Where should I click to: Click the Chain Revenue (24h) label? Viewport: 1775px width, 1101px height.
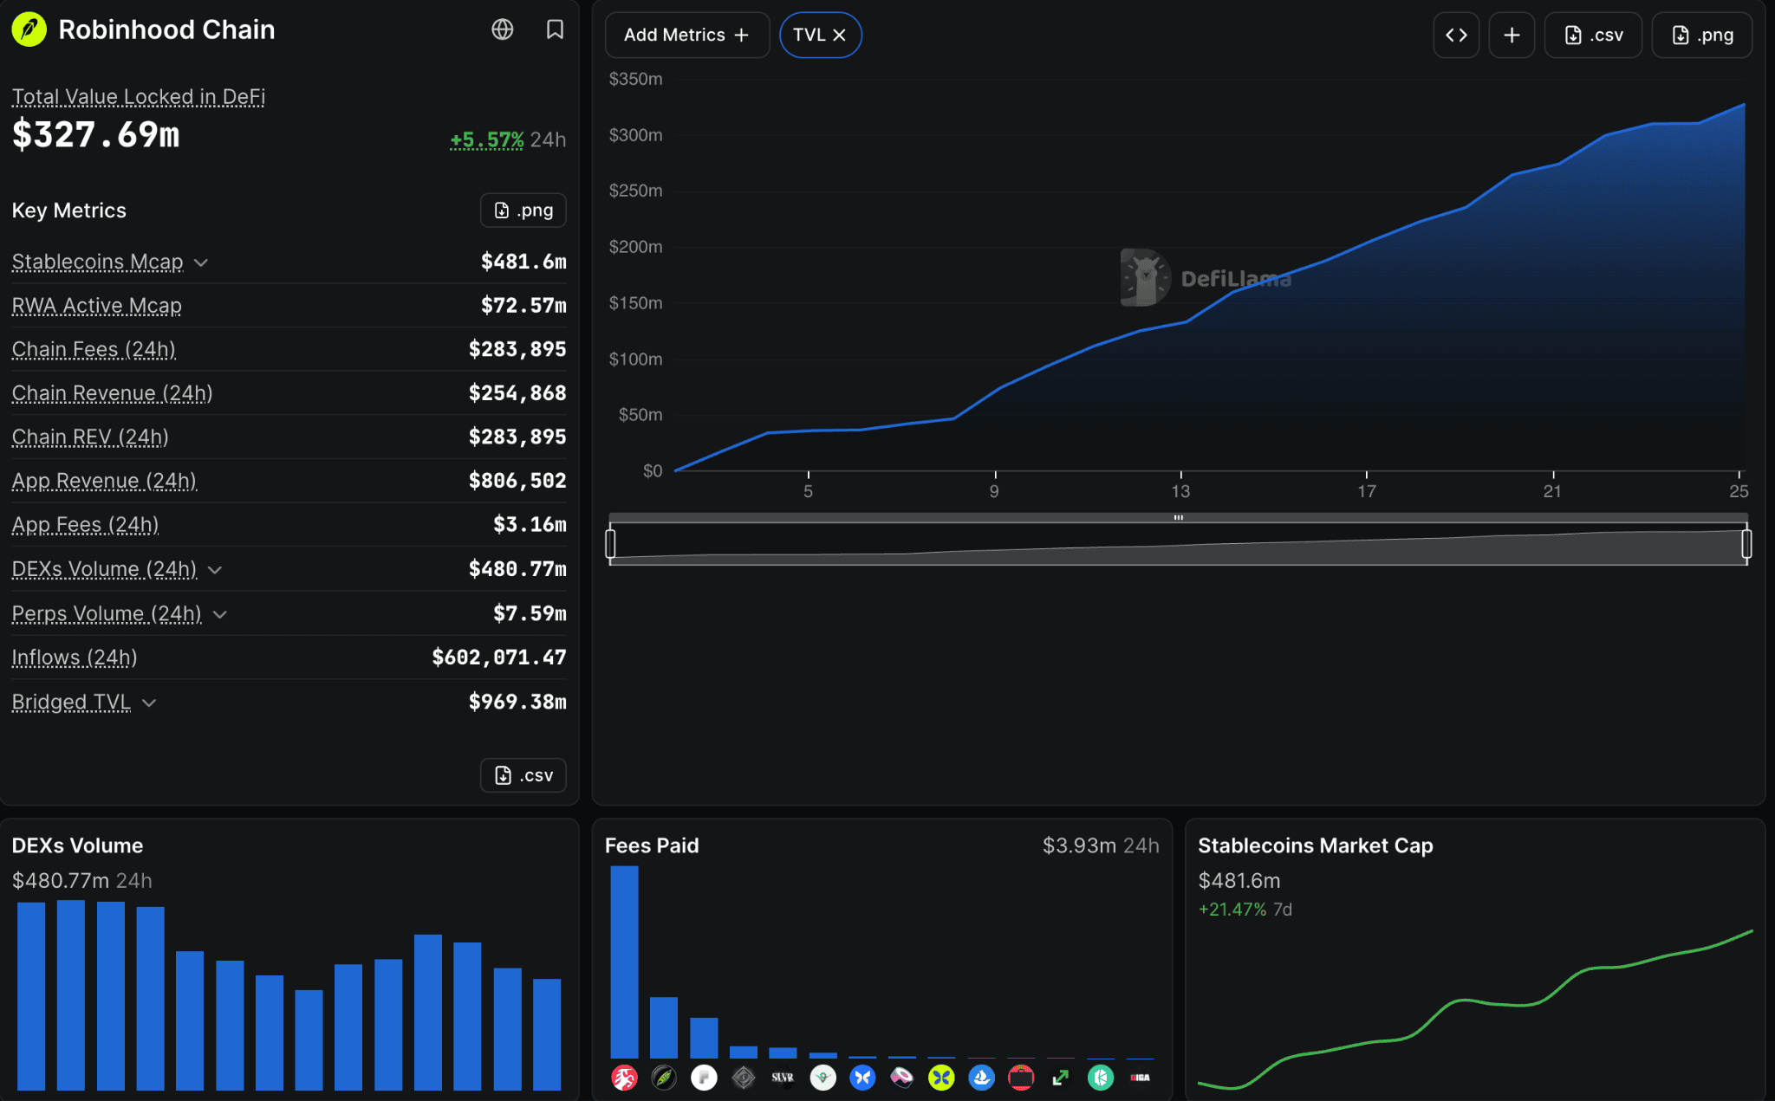[x=112, y=393]
